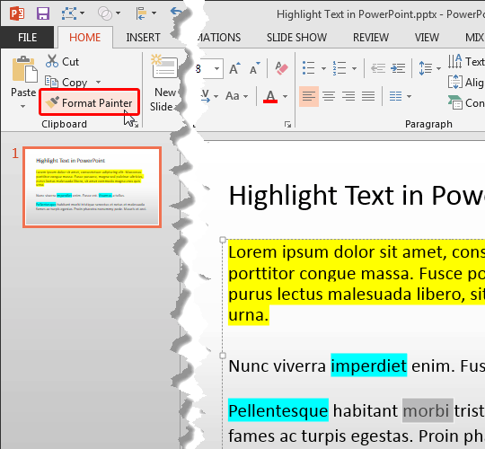
Task: Click the Format Painter button
Action: [x=90, y=102]
